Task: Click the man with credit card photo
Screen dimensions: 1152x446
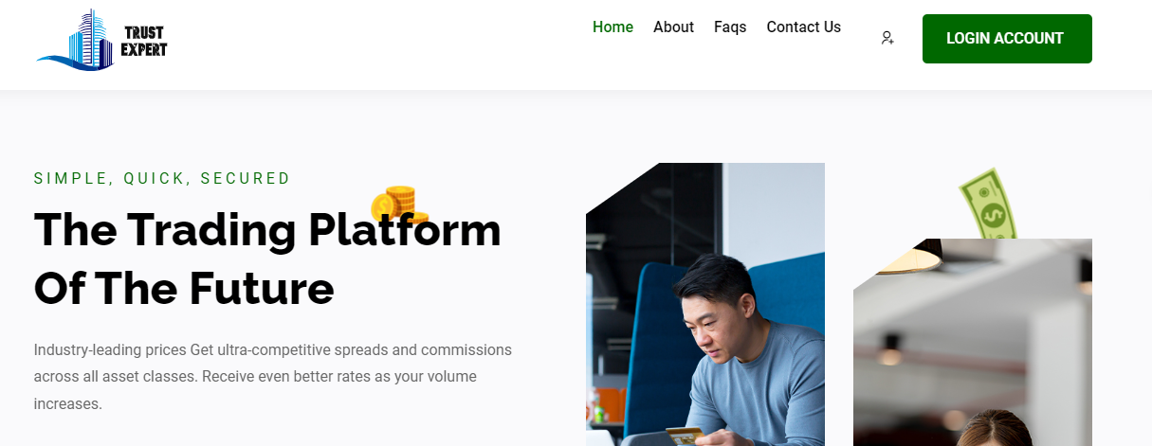Action: 705,304
